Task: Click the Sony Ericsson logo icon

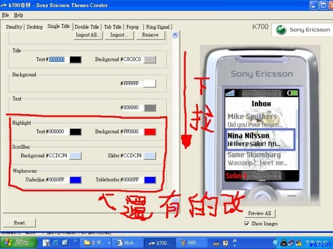Action: click(x=281, y=30)
